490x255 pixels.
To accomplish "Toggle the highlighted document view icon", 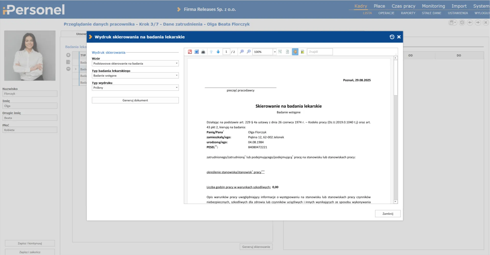I will click(302, 52).
